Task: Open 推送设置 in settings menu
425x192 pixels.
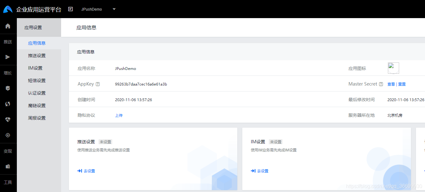Action: (x=37, y=56)
